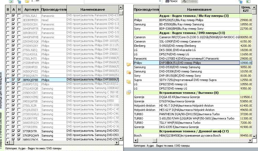
Task: Sort left table by Артикул column header
Action: click(x=32, y=10)
